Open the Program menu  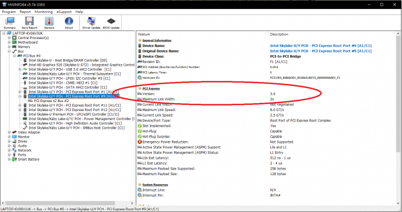[x=9, y=12]
